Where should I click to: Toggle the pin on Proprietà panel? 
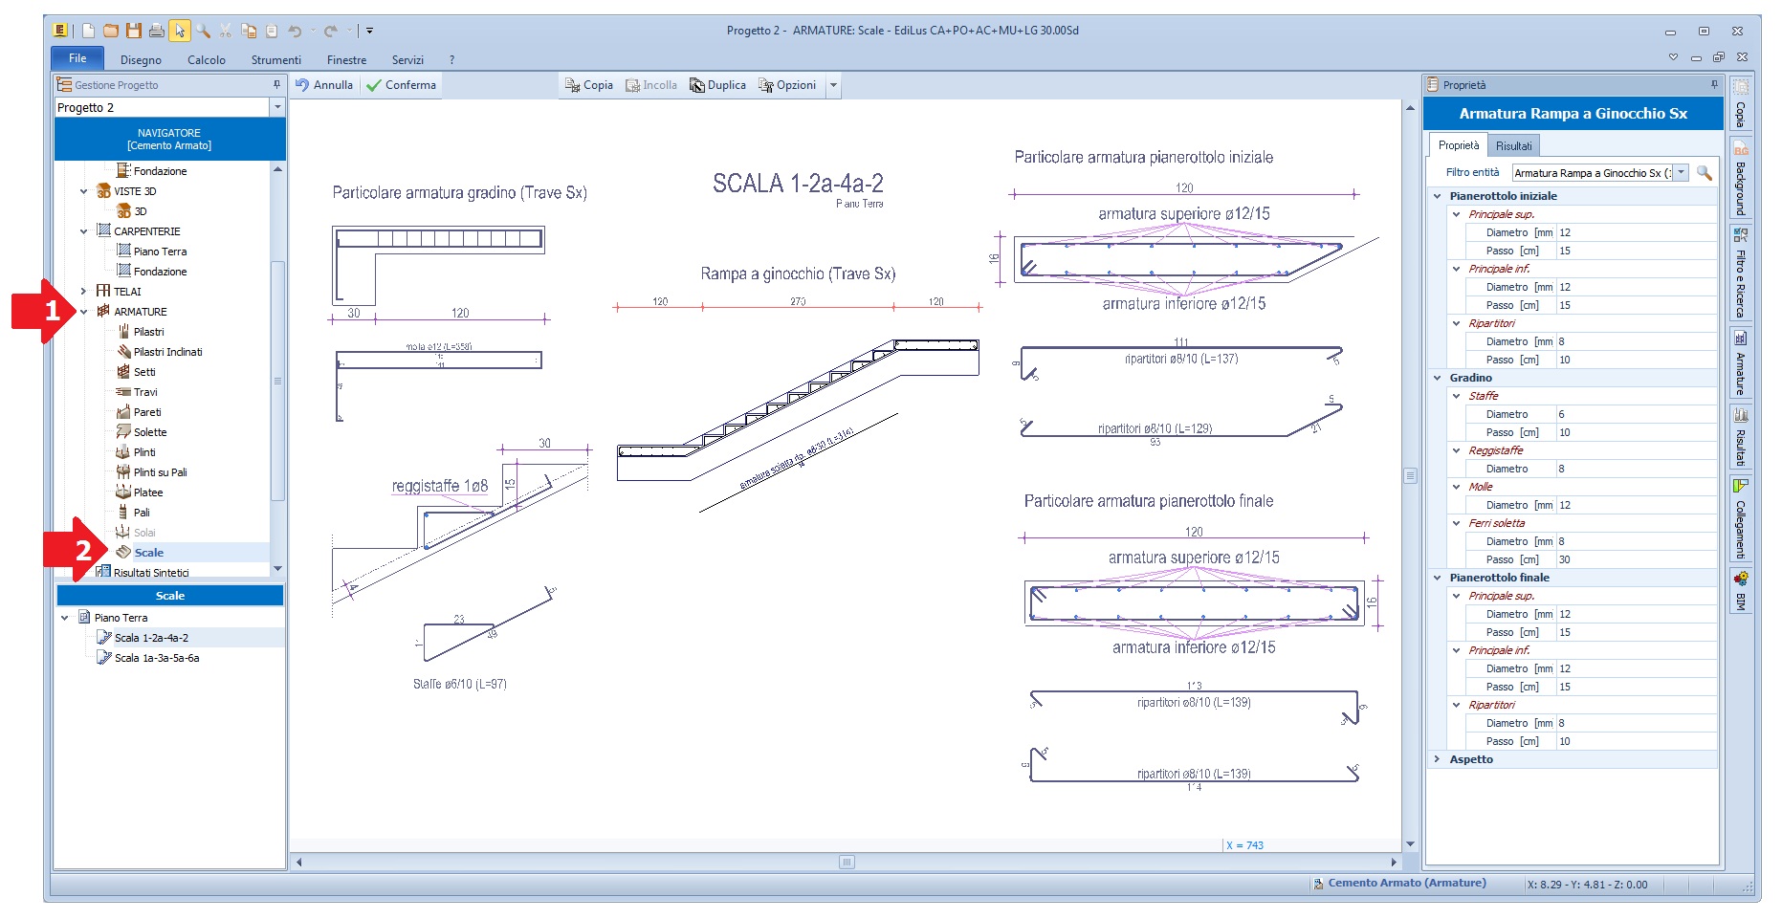pyautogui.click(x=1714, y=85)
